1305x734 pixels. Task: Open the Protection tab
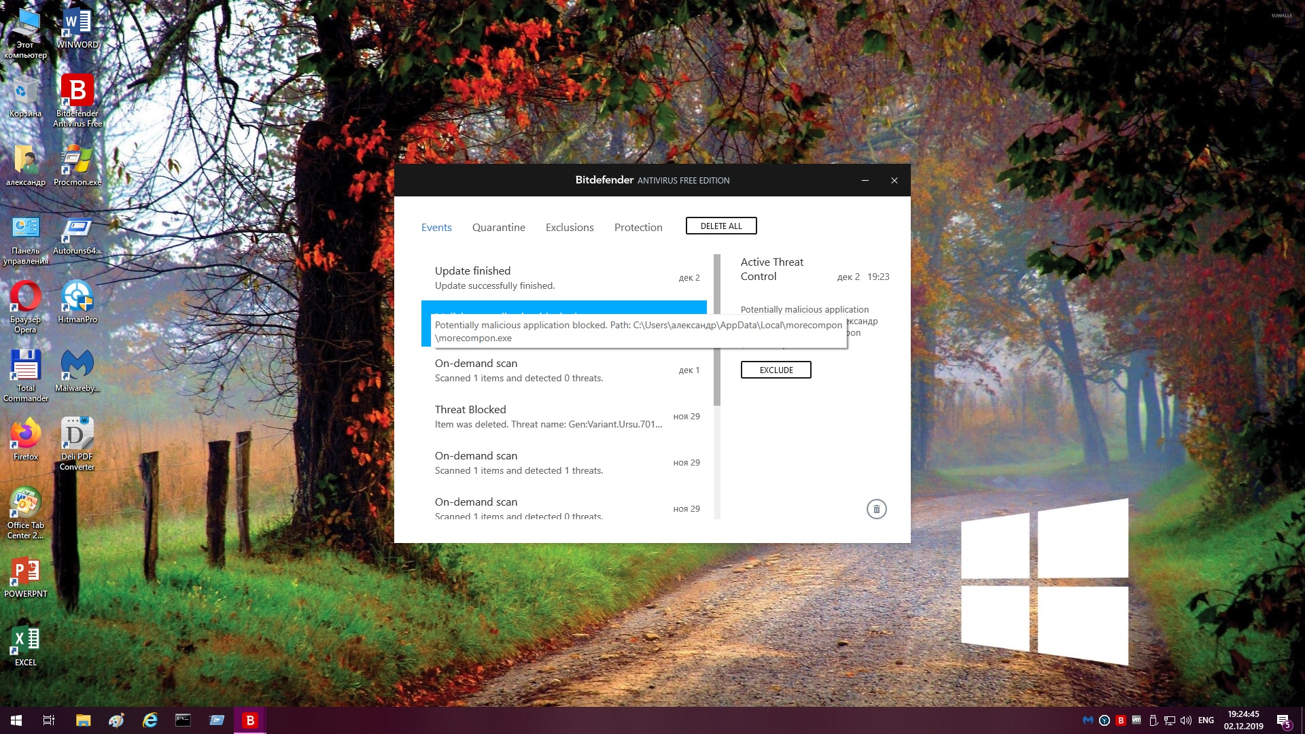(x=638, y=227)
